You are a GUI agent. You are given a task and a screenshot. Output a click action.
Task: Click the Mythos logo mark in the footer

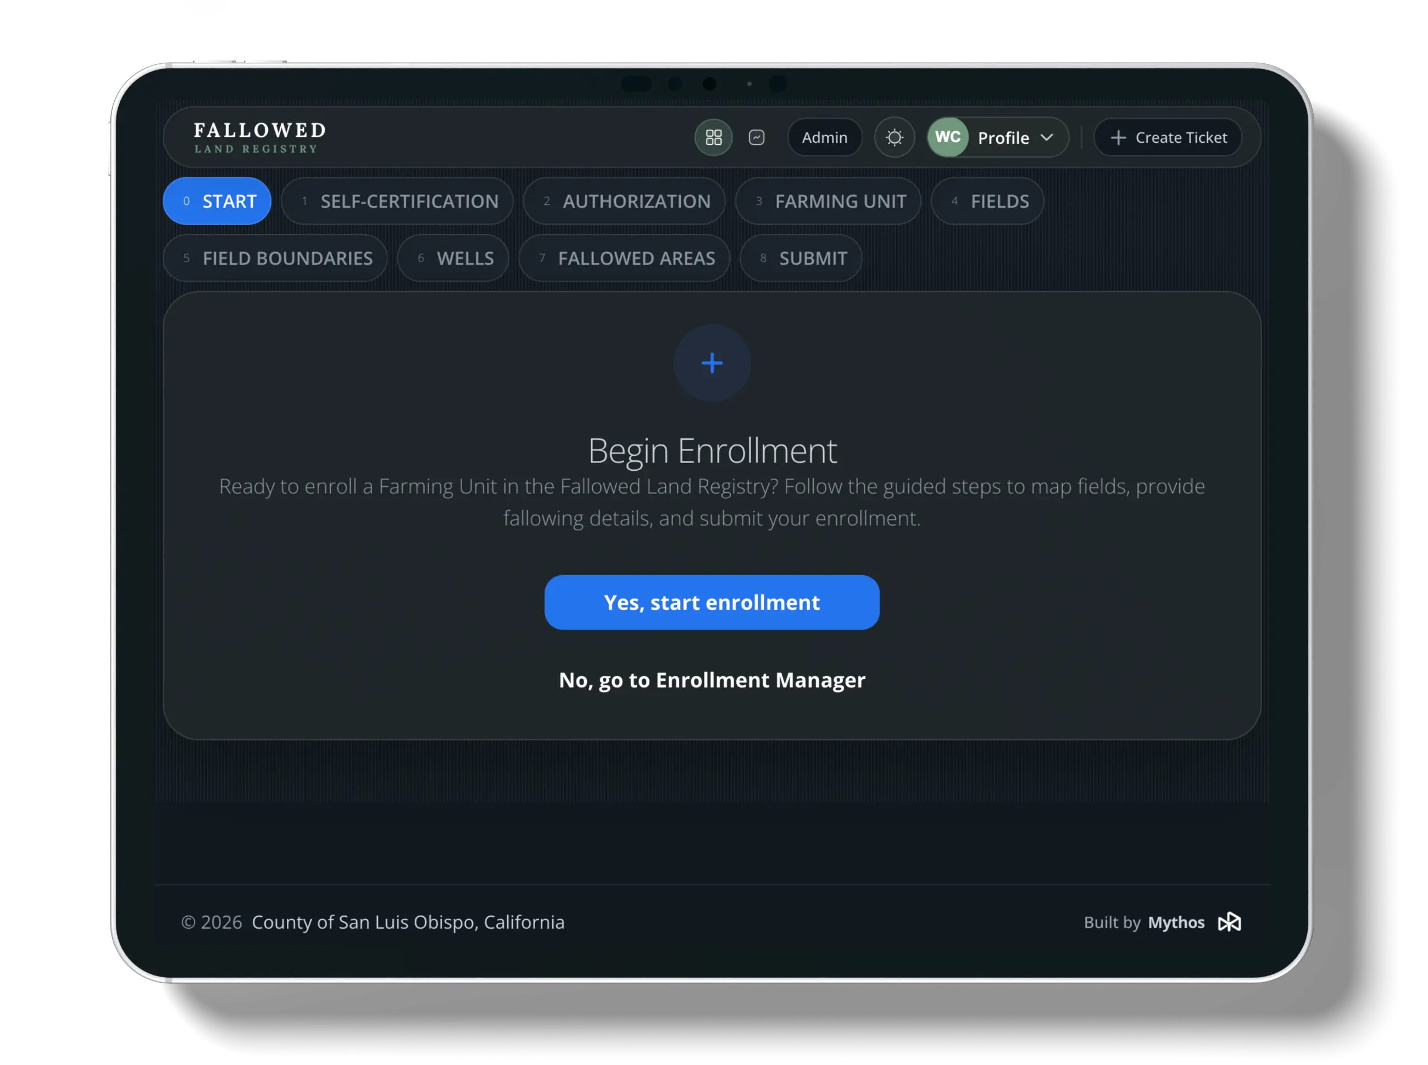coord(1229,922)
